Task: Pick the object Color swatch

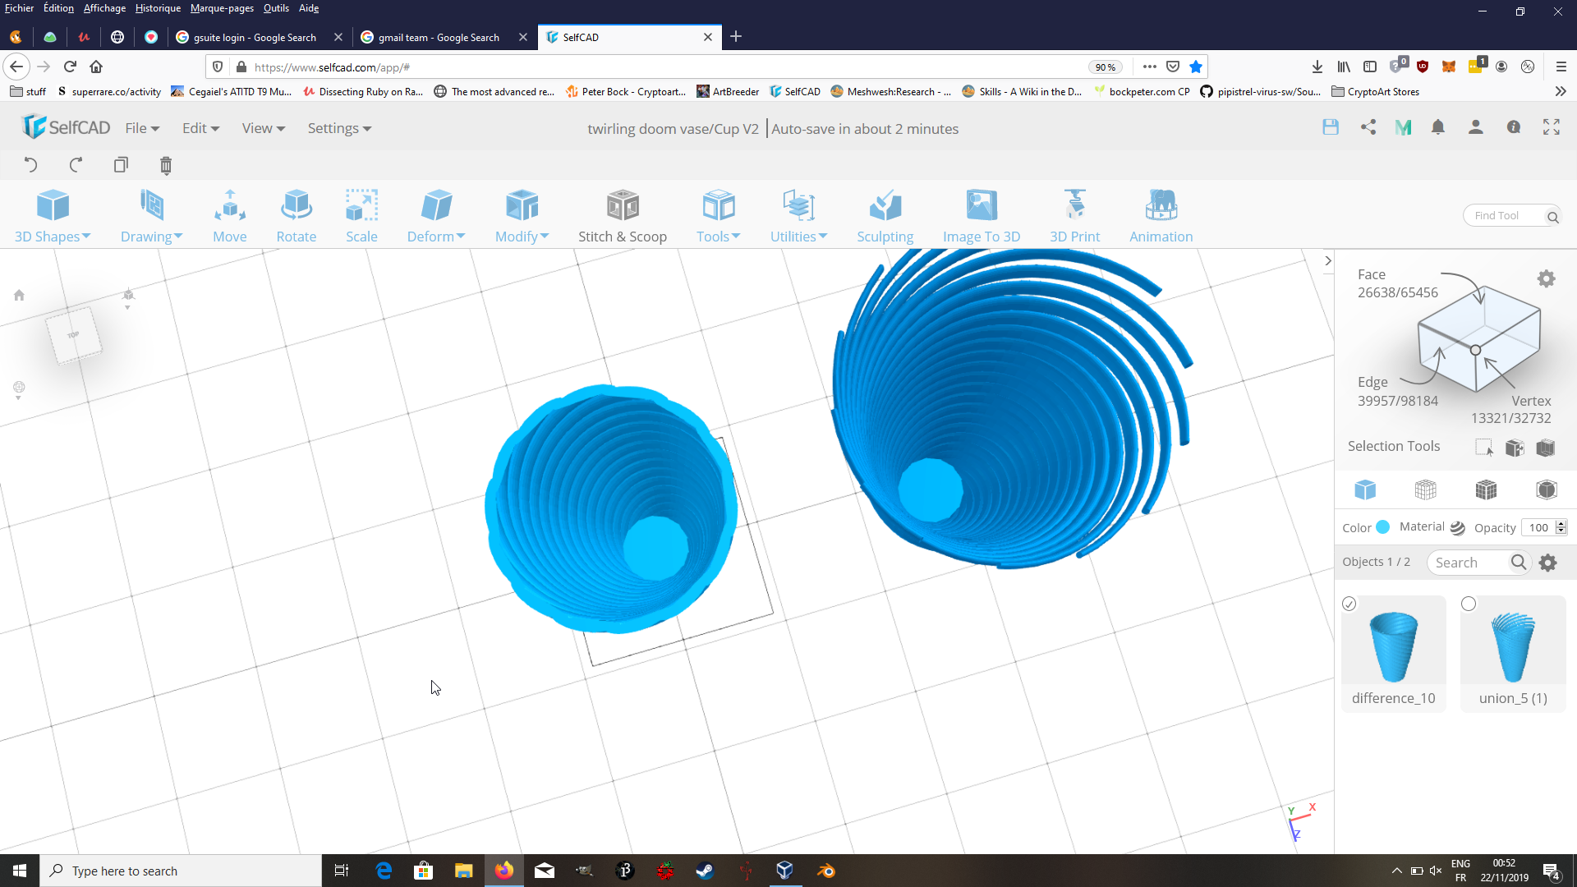Action: pyautogui.click(x=1383, y=527)
